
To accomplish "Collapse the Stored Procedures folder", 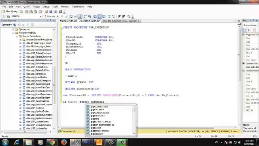I will coord(17,36).
